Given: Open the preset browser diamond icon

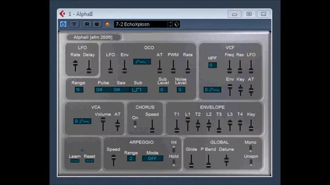Looking at the screenshot, I should click(x=176, y=24).
